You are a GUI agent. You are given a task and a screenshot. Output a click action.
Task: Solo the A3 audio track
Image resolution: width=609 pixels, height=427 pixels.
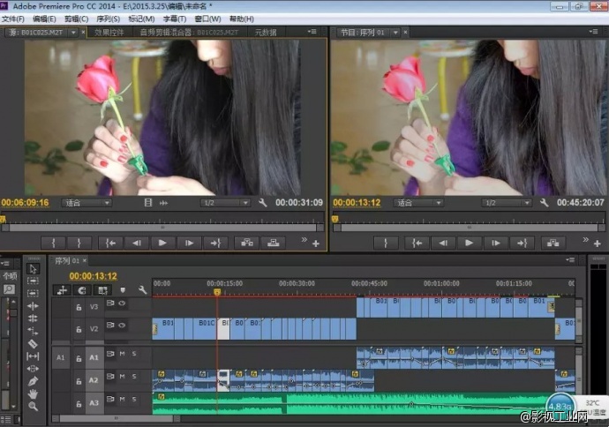pyautogui.click(x=134, y=399)
